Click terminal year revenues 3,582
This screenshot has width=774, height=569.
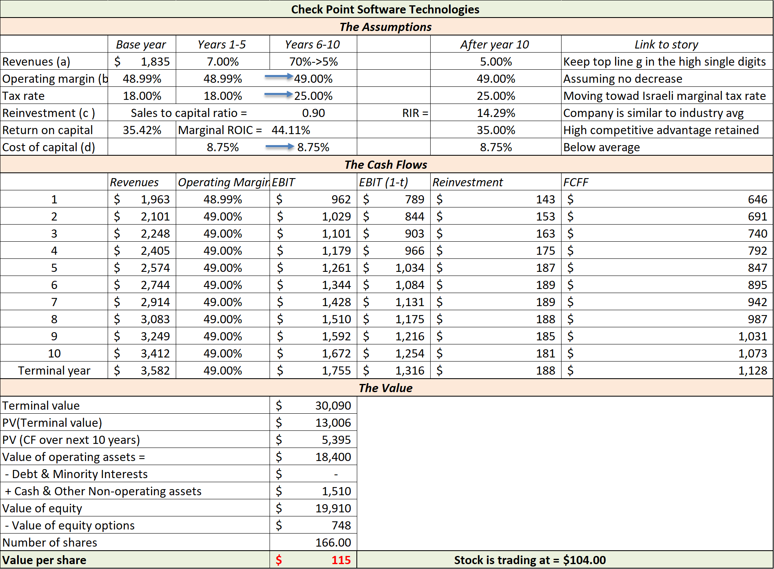coord(155,371)
